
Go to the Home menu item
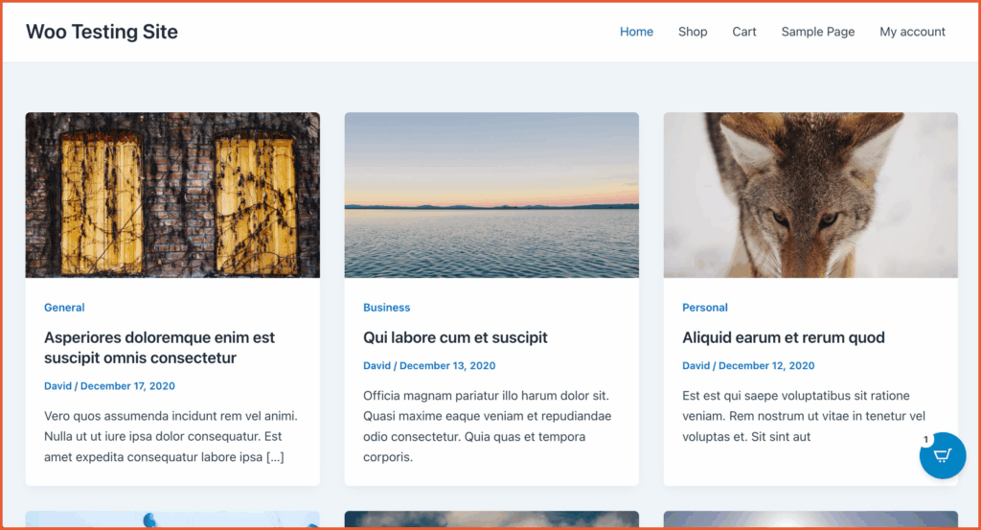636,32
